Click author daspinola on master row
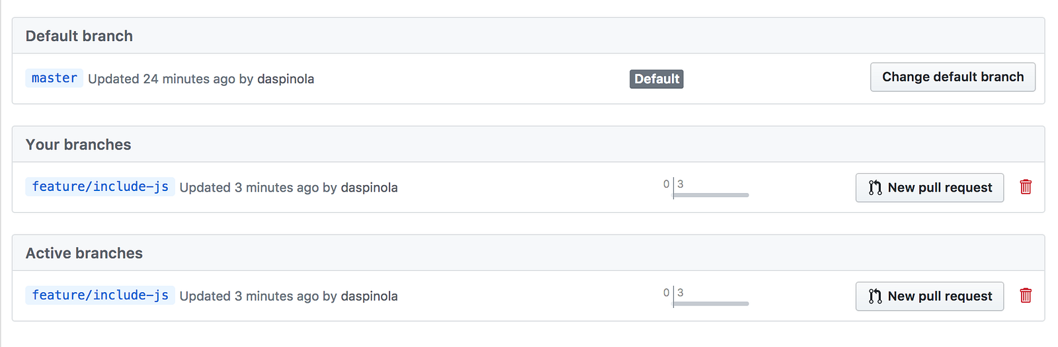This screenshot has height=347, width=1058. (x=286, y=79)
